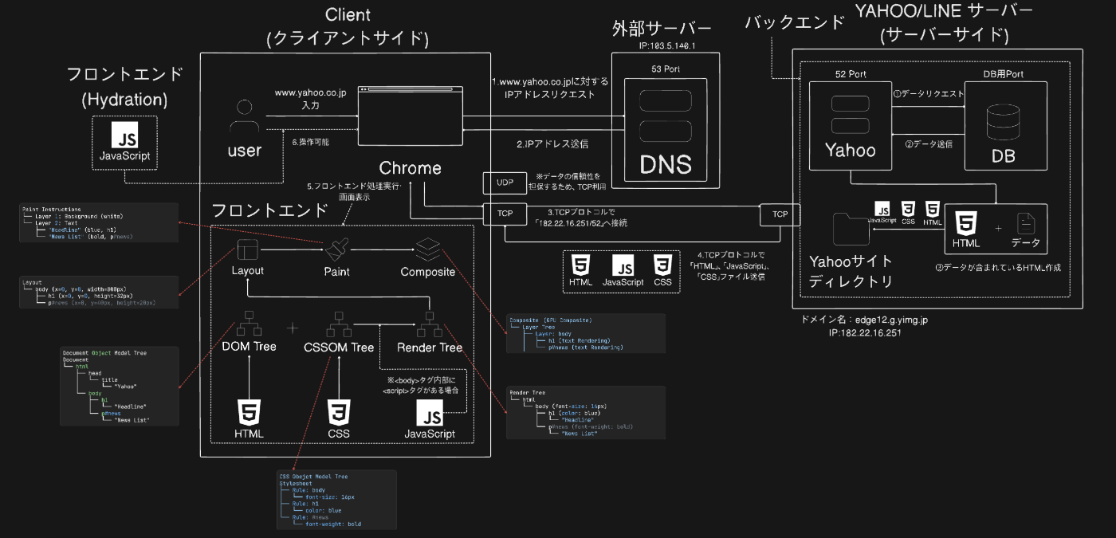Click the "バックエンド" heading
The height and width of the screenshot is (538, 1116).
[x=794, y=22]
